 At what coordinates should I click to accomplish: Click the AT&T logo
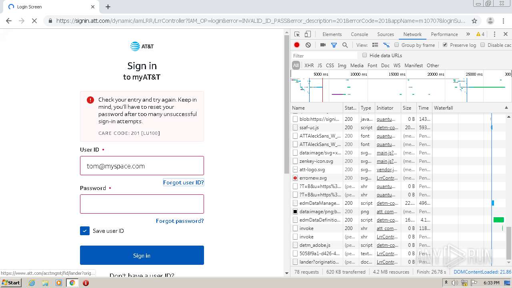point(142,46)
